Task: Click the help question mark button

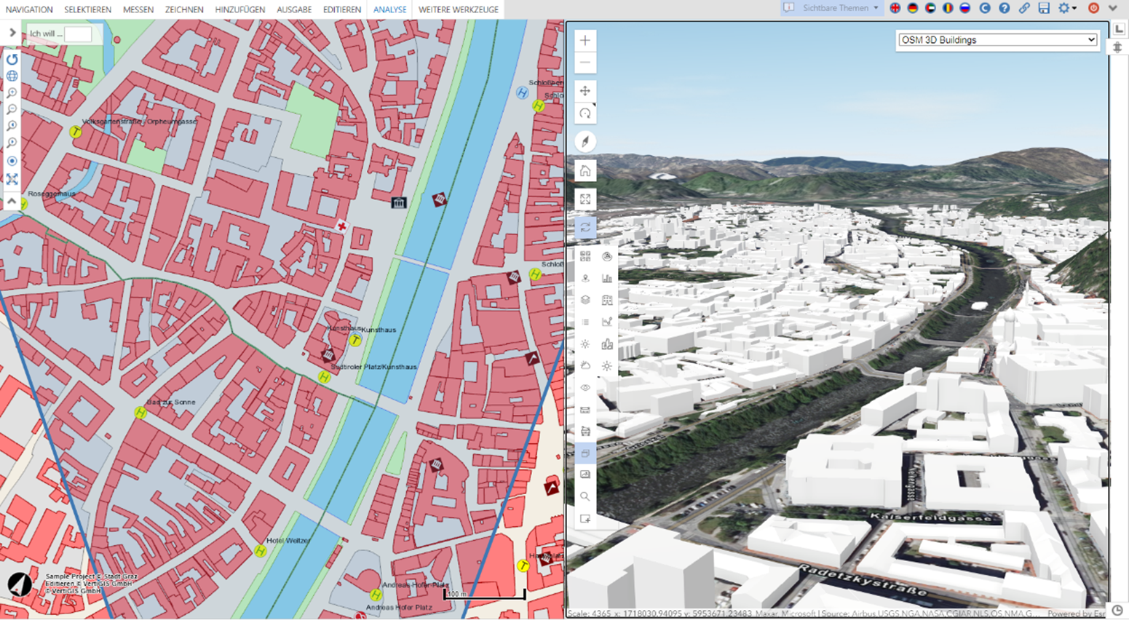Action: click(x=1003, y=9)
